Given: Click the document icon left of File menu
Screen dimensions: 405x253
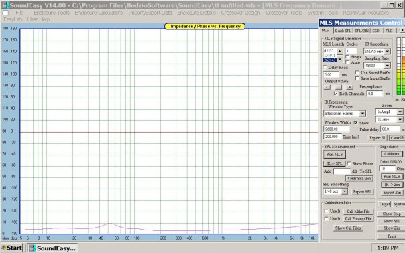Looking at the screenshot, I should point(5,13).
